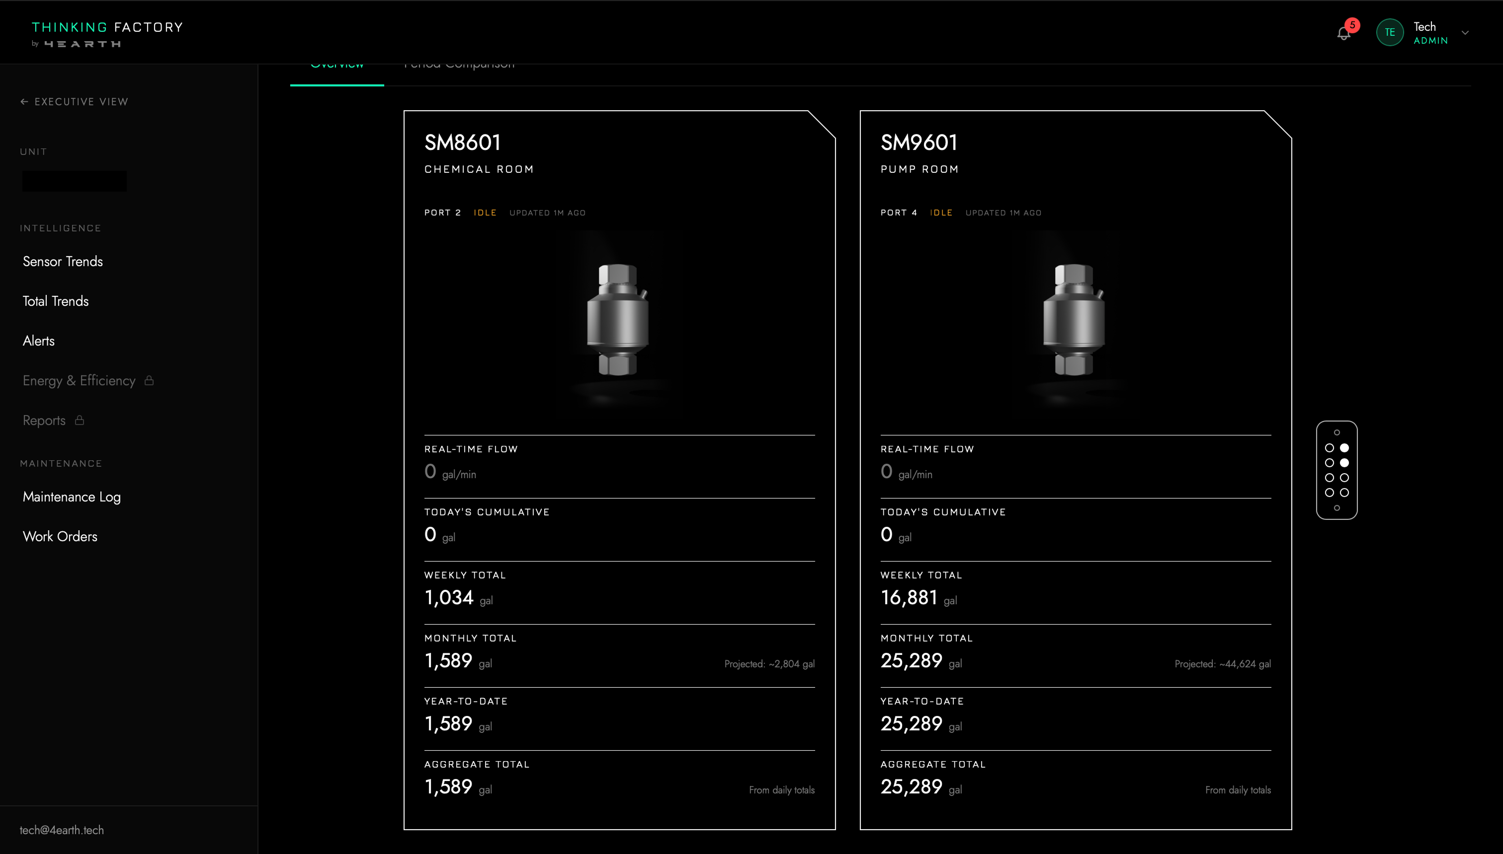Click the lock icon next to Reports

[79, 420]
